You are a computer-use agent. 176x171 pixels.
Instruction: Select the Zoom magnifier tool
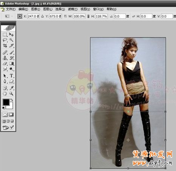(x=11, y=94)
